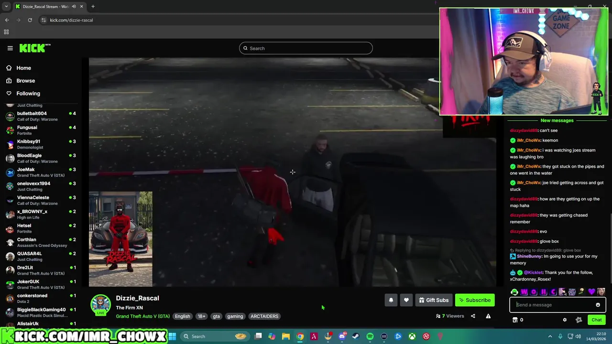Show hidden system tray icons
Viewport: 612px width, 344px height.
point(550,336)
